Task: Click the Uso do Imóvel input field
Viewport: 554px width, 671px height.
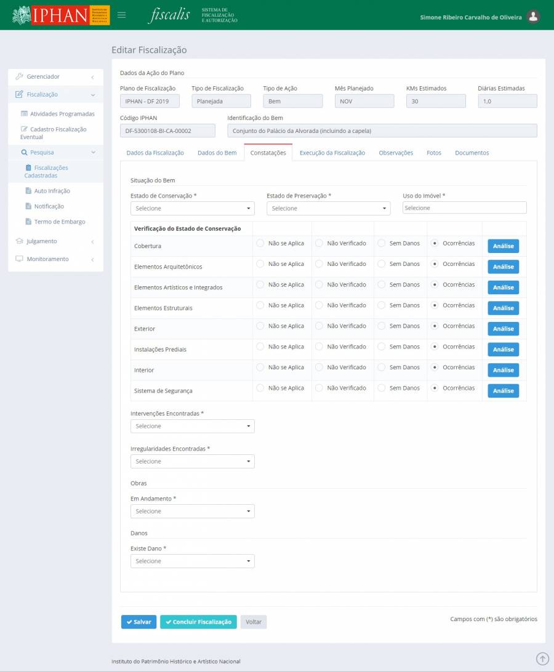Action: [464, 208]
